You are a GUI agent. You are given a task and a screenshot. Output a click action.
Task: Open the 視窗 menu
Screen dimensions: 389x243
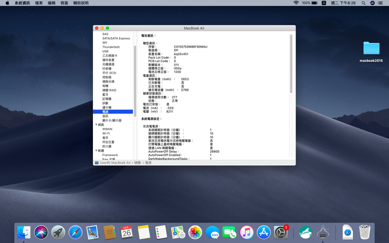(x=64, y=3)
